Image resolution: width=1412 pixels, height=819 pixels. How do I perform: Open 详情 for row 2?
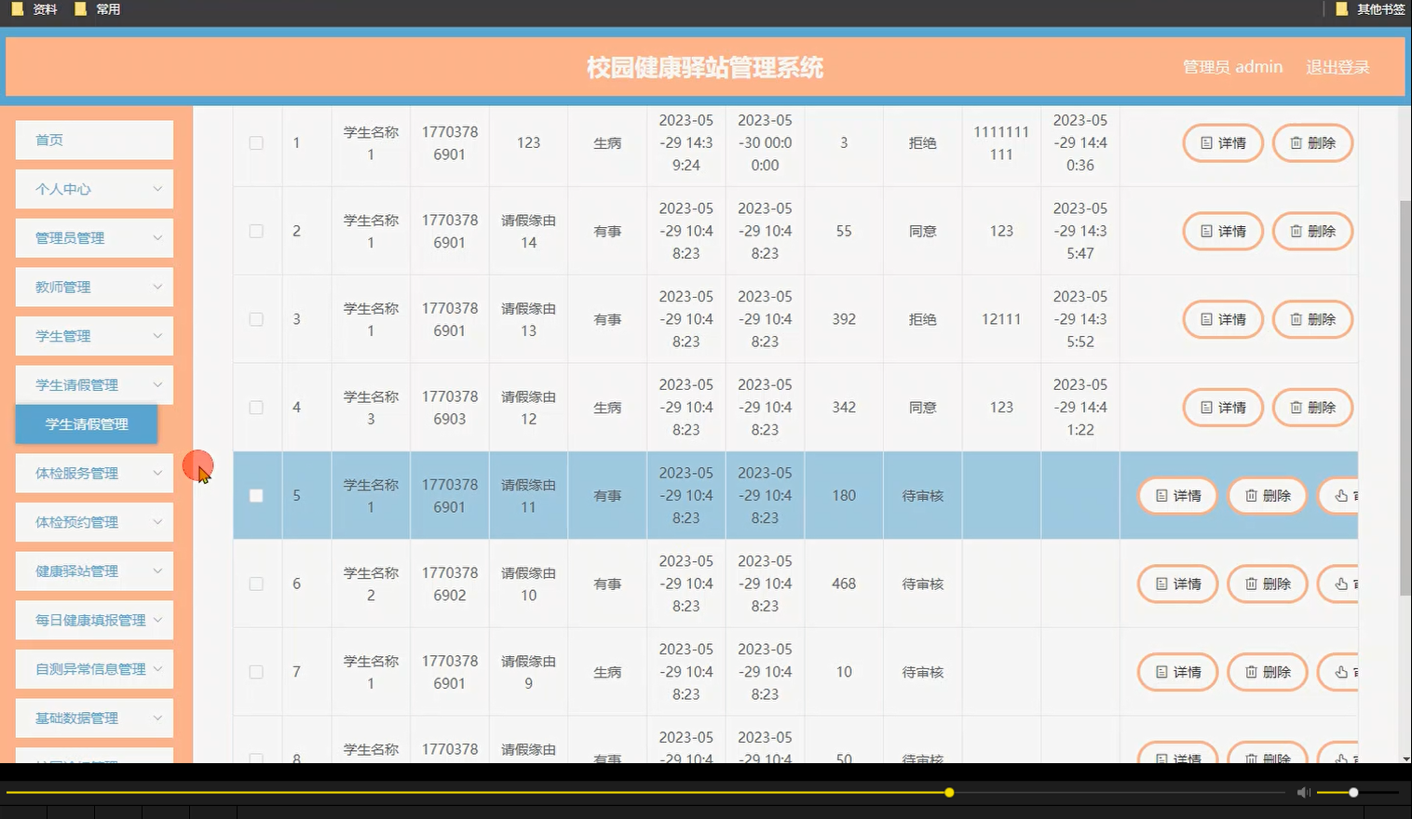(x=1223, y=231)
